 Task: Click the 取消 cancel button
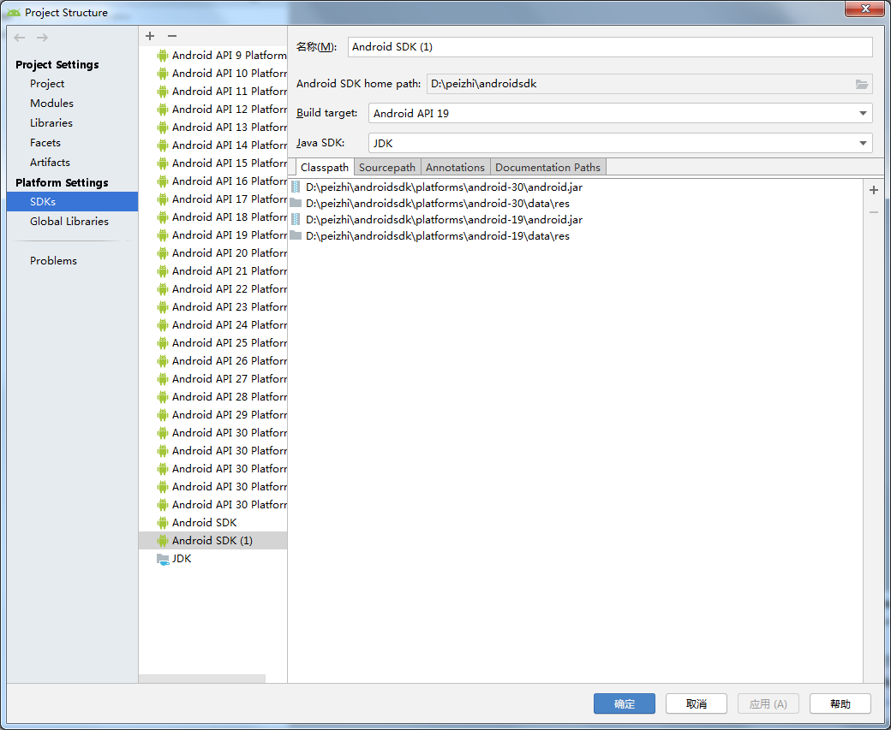pos(696,703)
